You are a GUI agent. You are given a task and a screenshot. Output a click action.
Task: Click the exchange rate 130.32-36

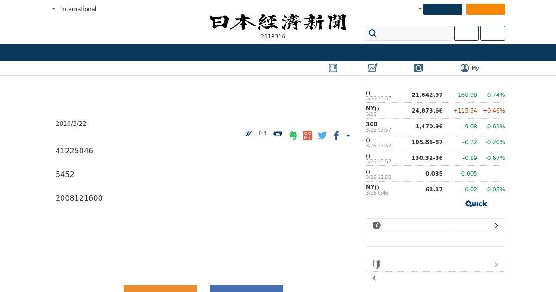click(x=427, y=158)
